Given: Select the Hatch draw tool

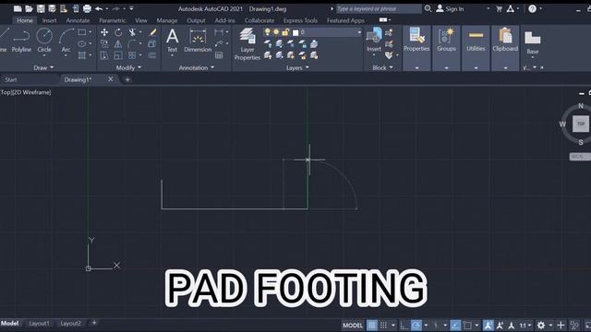Looking at the screenshot, I should (82, 55).
